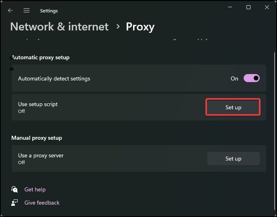The height and width of the screenshot is (217, 277).
Task: Select the Automatic proxy setup heading
Action: coord(41,57)
